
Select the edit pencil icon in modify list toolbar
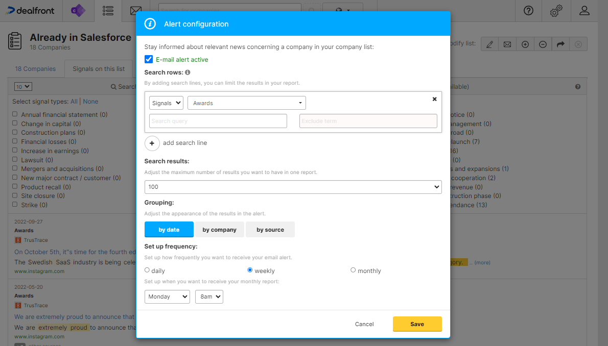[489, 44]
